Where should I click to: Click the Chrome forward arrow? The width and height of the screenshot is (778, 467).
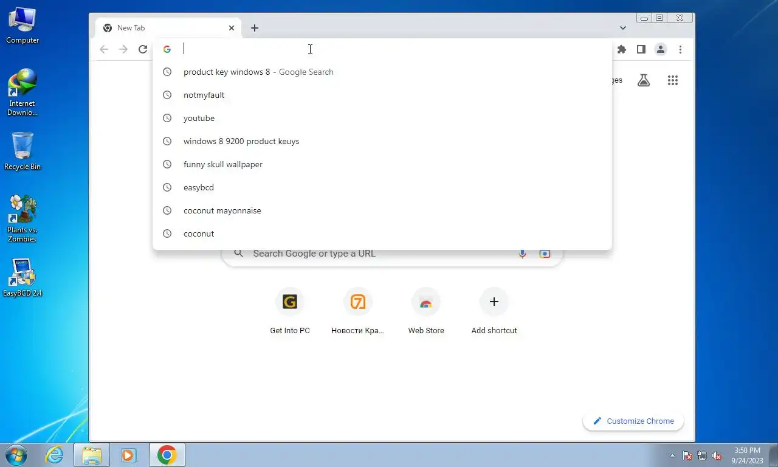click(x=123, y=49)
